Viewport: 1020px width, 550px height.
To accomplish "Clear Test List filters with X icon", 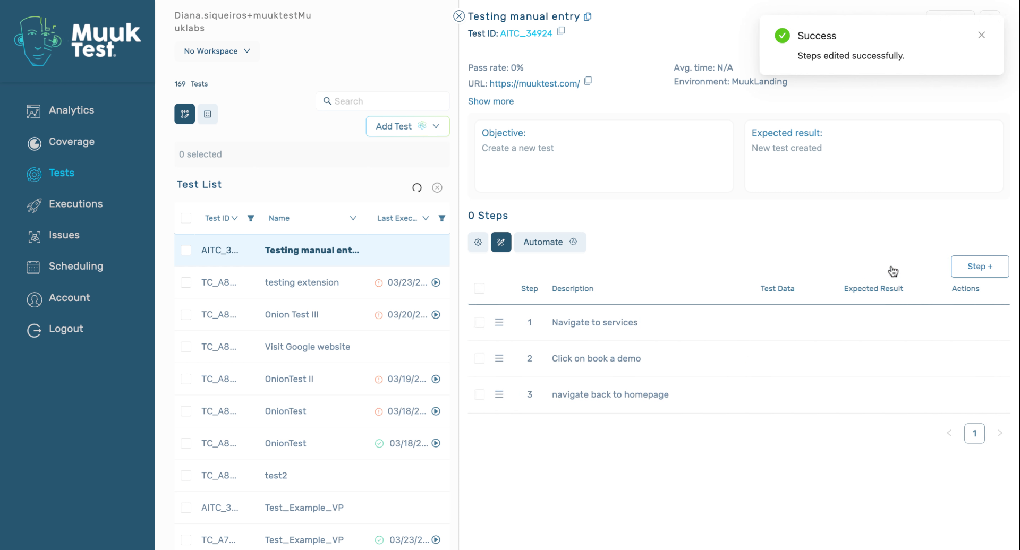I will click(437, 187).
